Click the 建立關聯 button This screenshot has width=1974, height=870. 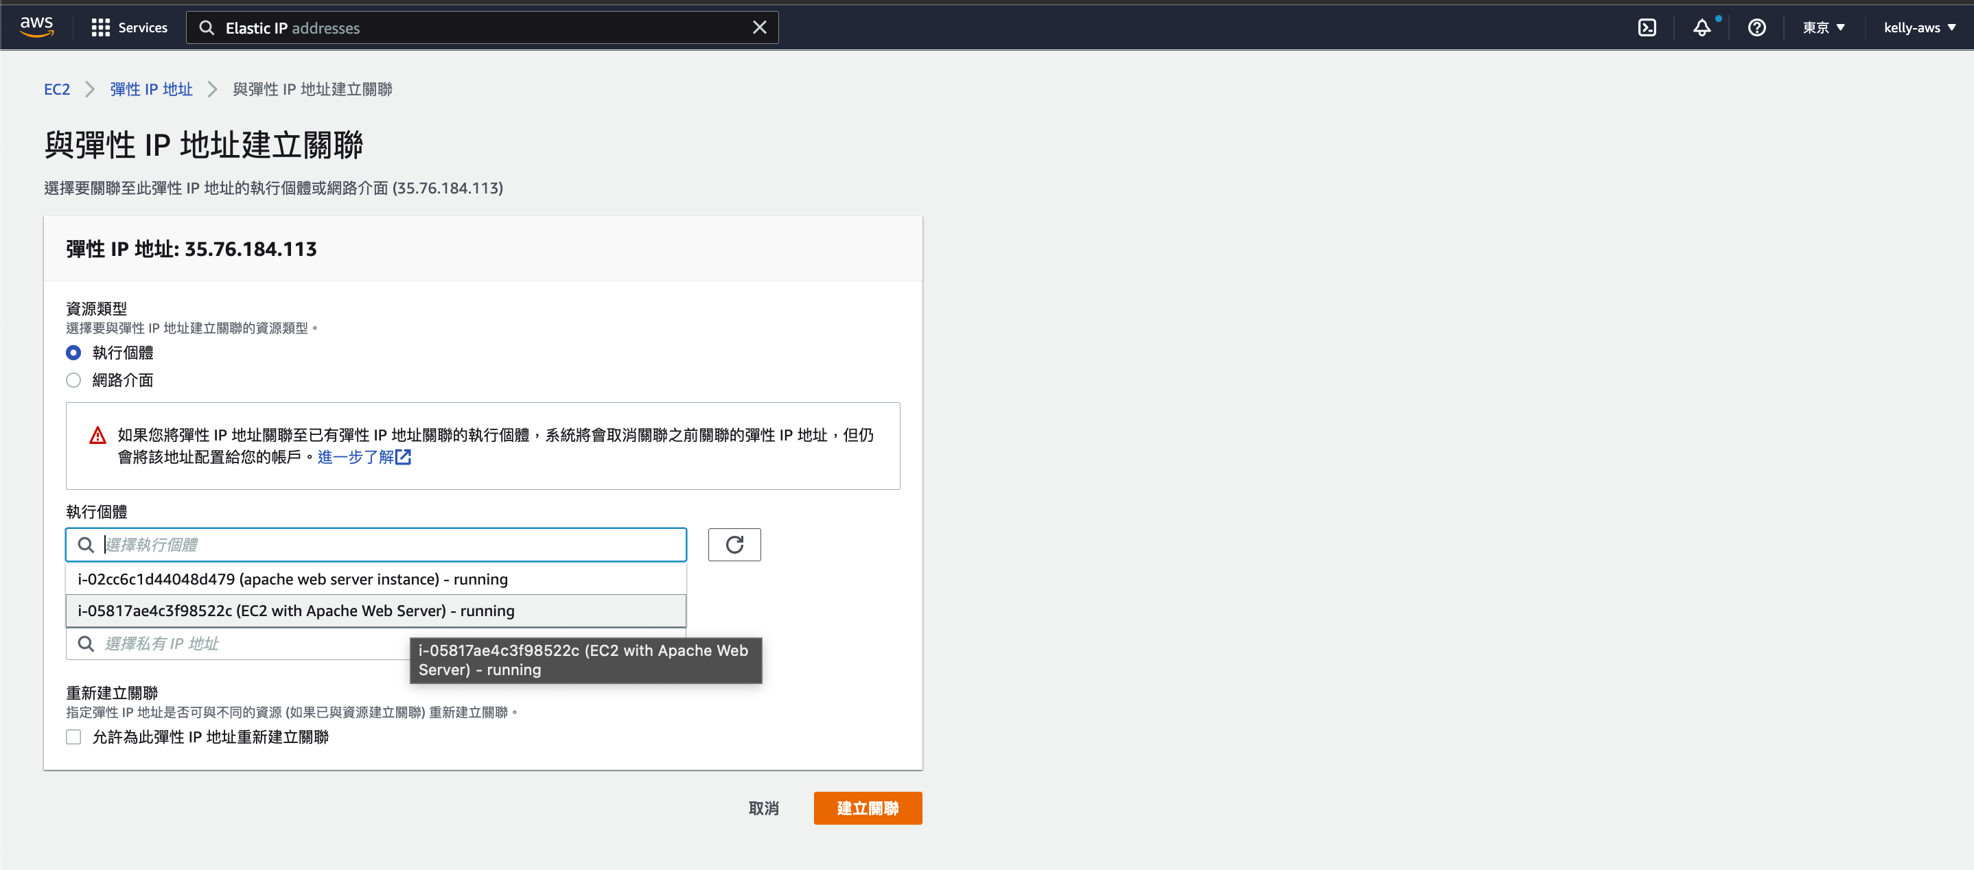[868, 808]
